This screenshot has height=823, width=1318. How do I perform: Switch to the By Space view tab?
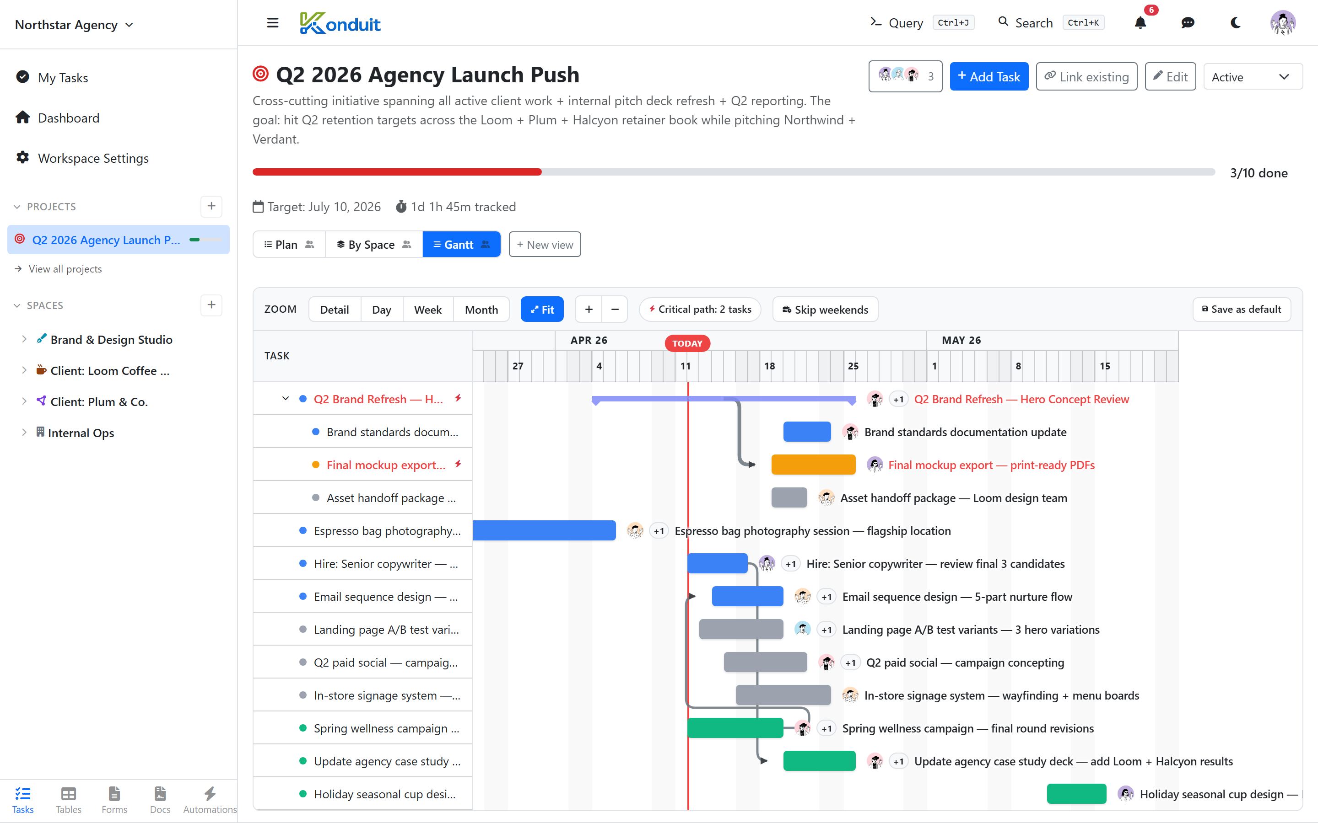click(x=373, y=245)
